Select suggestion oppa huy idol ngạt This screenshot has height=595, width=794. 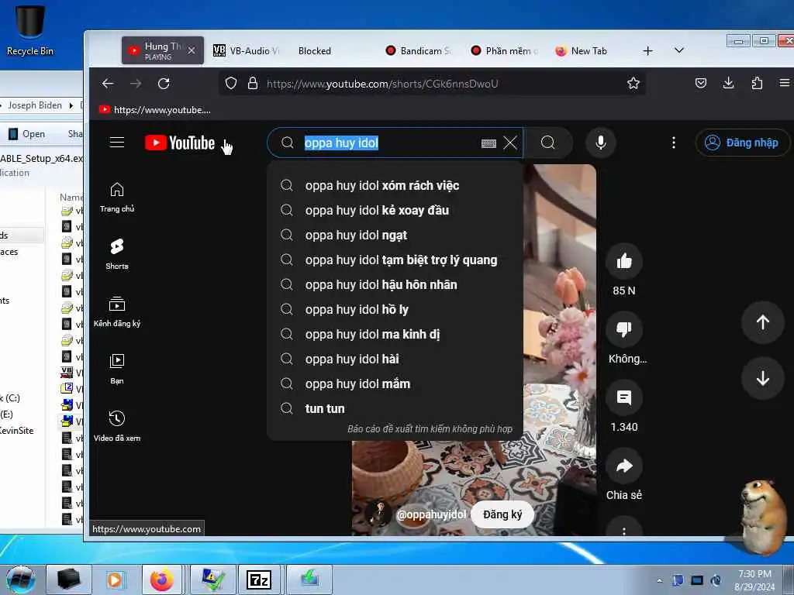click(395, 236)
